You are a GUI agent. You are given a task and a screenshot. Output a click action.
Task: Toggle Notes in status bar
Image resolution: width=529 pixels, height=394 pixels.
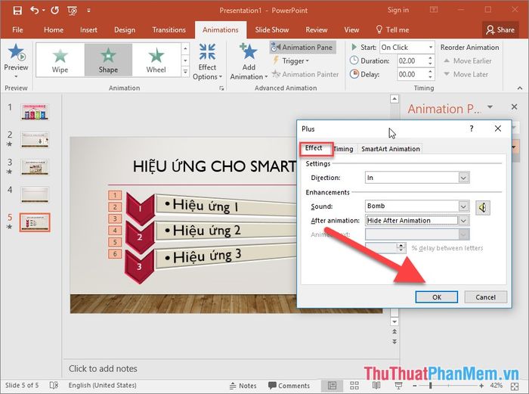pos(243,386)
